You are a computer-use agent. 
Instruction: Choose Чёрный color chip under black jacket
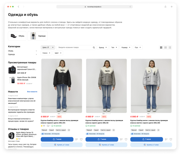tap(44, 130)
